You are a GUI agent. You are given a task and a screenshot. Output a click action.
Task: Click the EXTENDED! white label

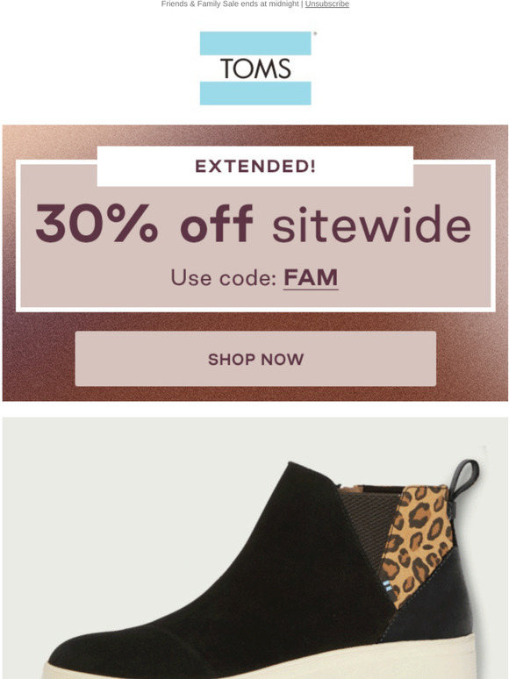[255, 167]
